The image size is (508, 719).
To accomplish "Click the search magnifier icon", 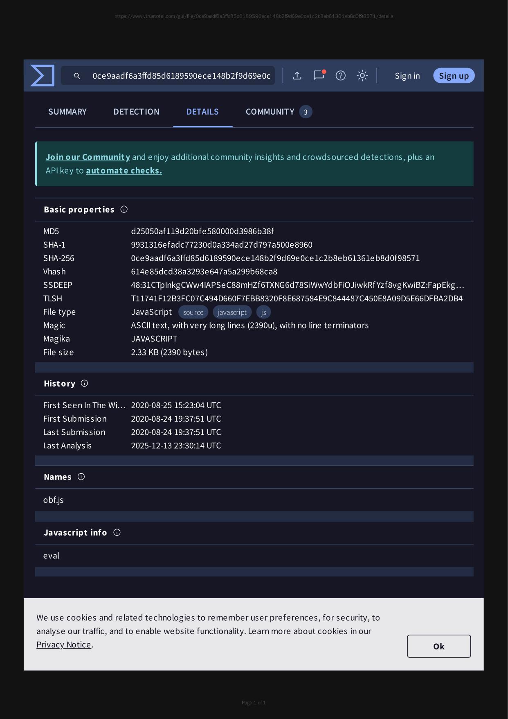I will [x=77, y=76].
